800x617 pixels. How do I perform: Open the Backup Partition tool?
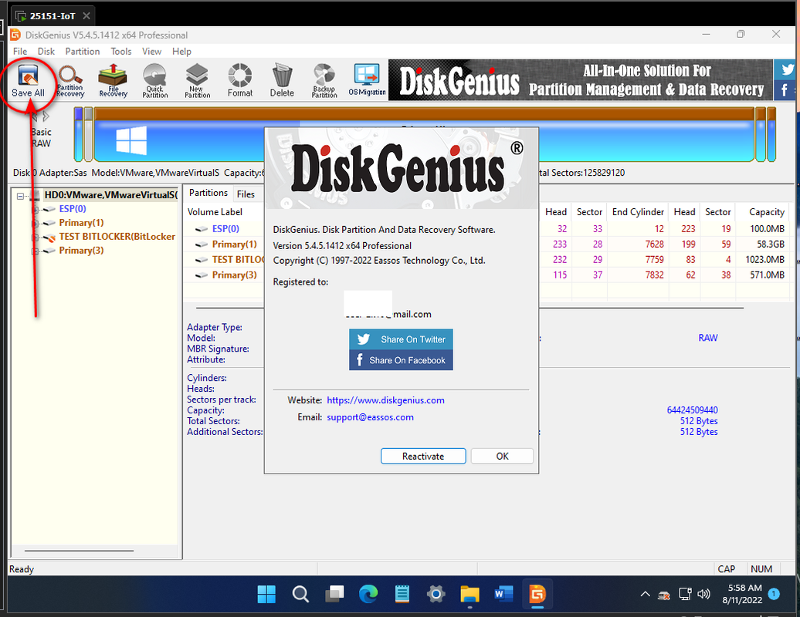[324, 80]
